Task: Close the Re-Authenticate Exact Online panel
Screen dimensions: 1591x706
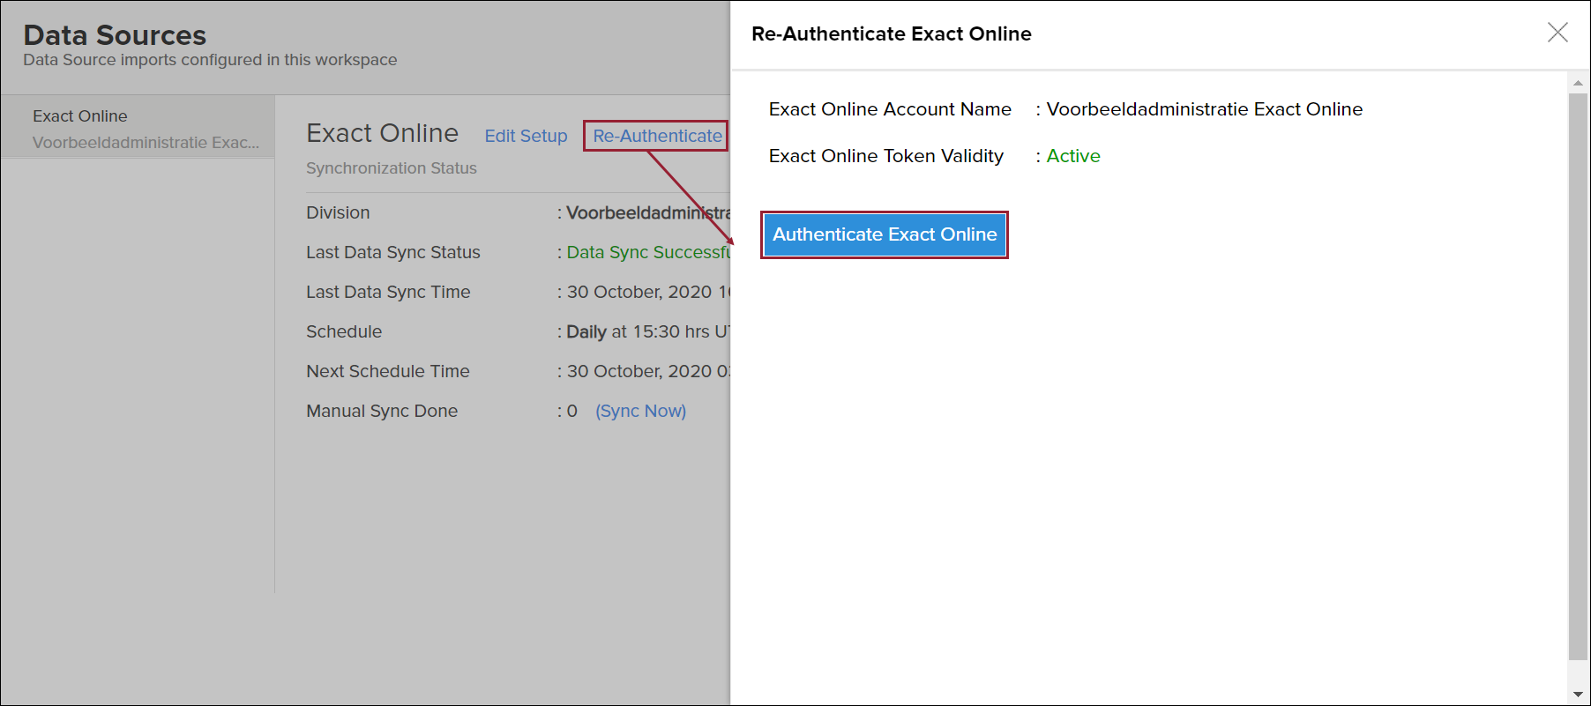Action: 1557,33
